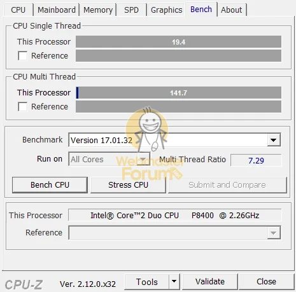Expand the Reference processor dropdown
Image resolution: width=296 pixels, height=292 pixels.
273,233
